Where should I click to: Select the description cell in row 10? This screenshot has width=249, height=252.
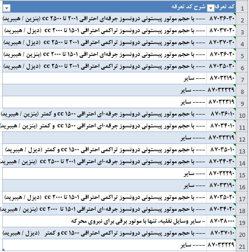[x=104, y=114]
